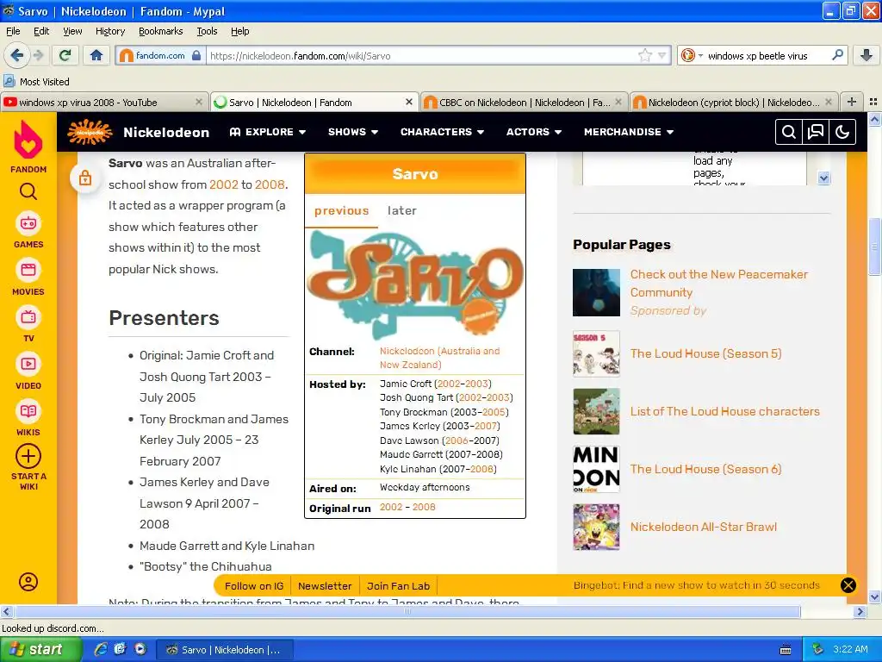This screenshot has width=882, height=662.
Task: Expand the Actors dropdown menu
Action: (x=534, y=132)
